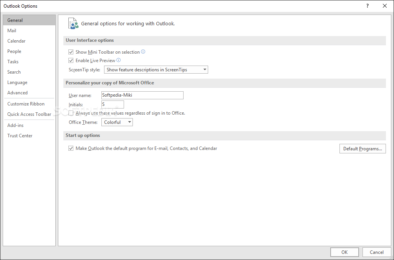
Task: Go to the Add-ins category
Action: point(29,125)
